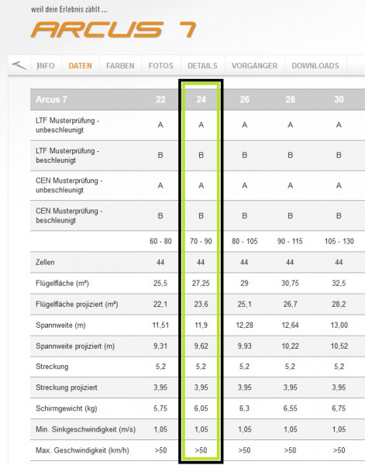The width and height of the screenshot is (365, 465).
Task: Click wing area value '32,5'
Action: pyautogui.click(x=339, y=283)
